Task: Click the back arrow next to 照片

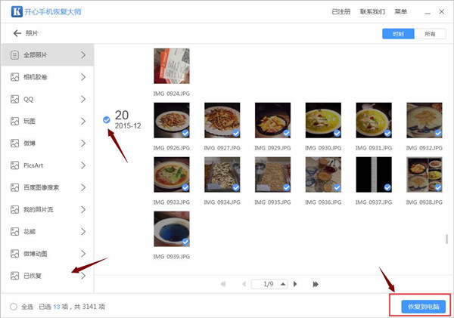Action: click(17, 34)
